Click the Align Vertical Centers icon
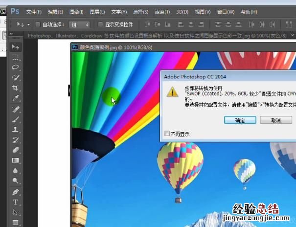Screen dimensions: 296x227 coord(158,24)
